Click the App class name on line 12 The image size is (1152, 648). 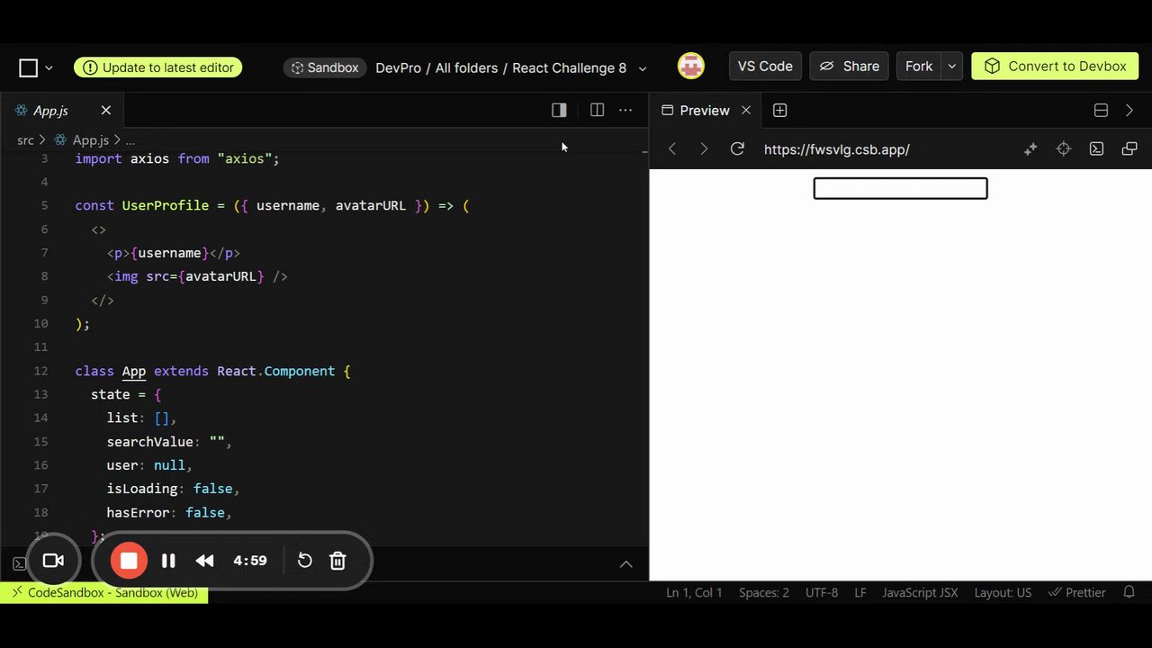click(x=134, y=371)
